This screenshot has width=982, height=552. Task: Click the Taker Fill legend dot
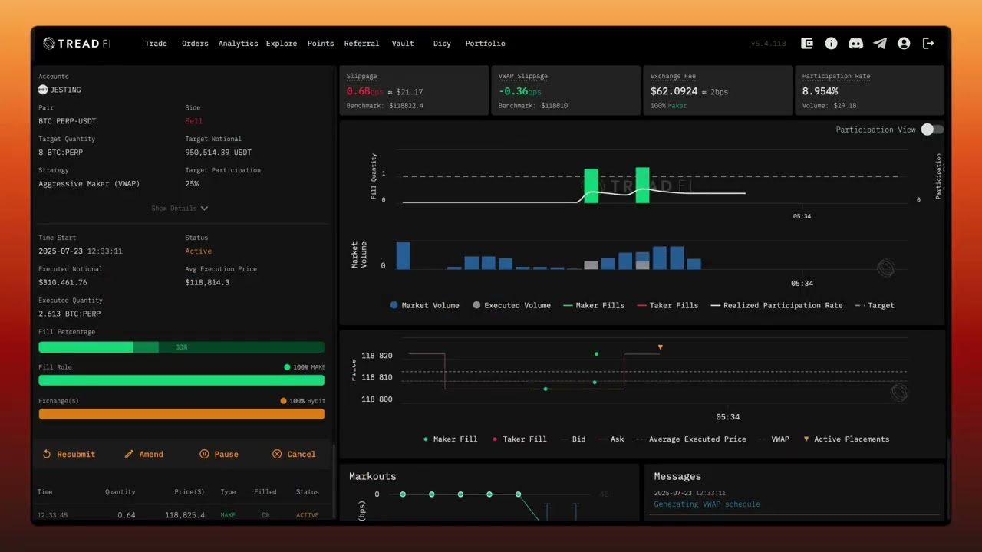(495, 439)
